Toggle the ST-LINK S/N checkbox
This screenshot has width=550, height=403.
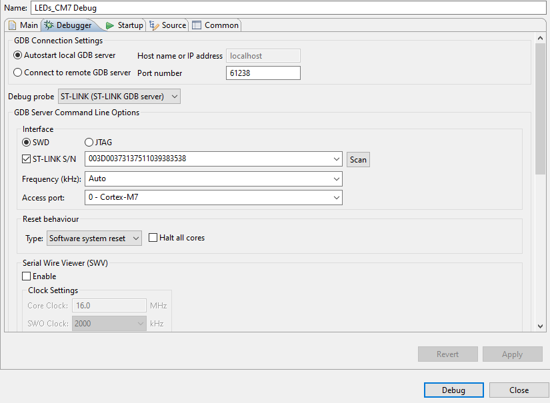pos(27,159)
